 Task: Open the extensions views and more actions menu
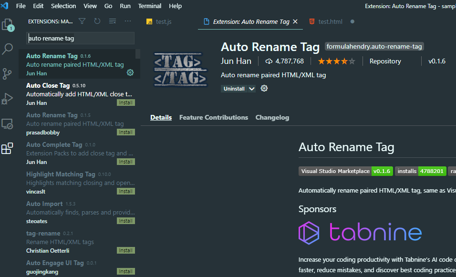[128, 21]
